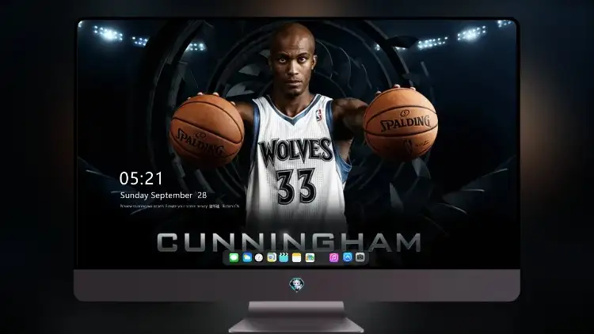Launch the white Clock app in dock
The image size is (594, 334).
(x=259, y=257)
